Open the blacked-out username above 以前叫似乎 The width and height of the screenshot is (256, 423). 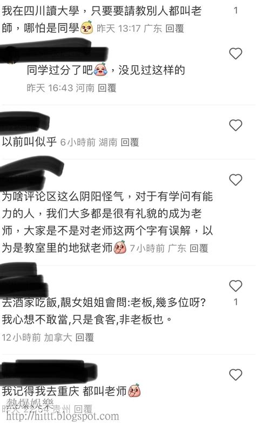pyautogui.click(x=25, y=123)
